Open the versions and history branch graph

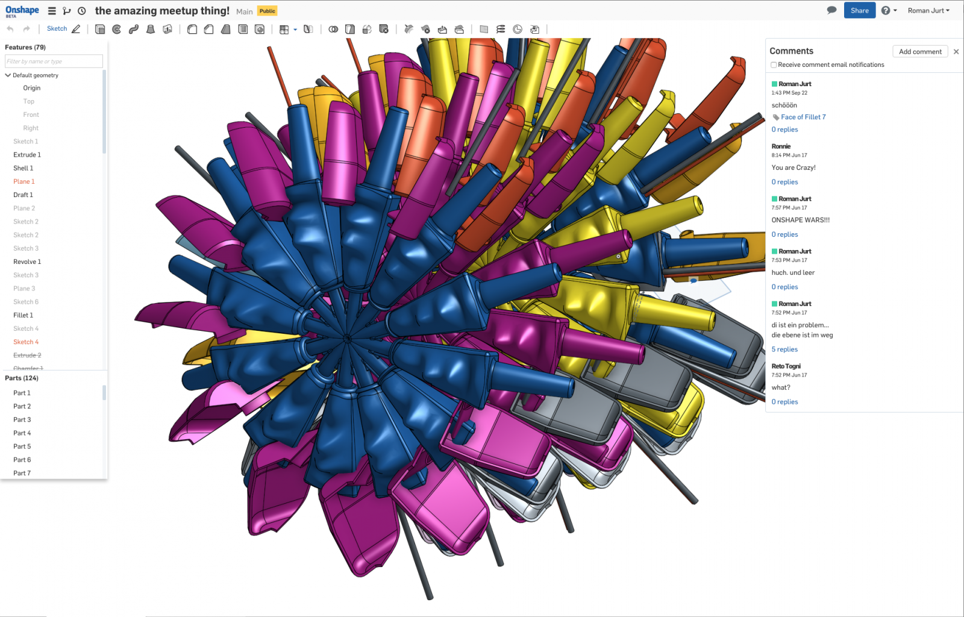67,10
